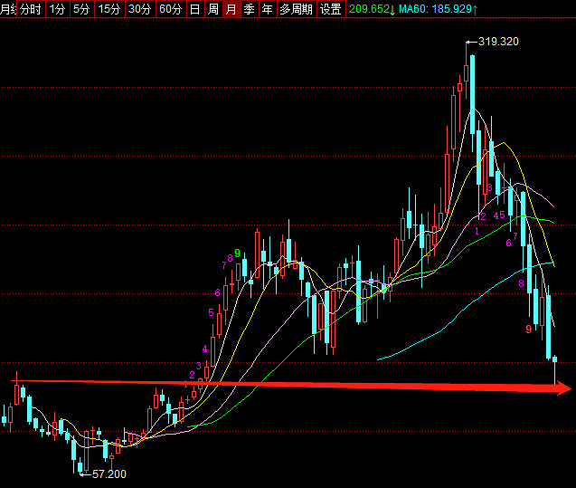Select the 1分 period tab
576x488 pixels.
(58, 9)
